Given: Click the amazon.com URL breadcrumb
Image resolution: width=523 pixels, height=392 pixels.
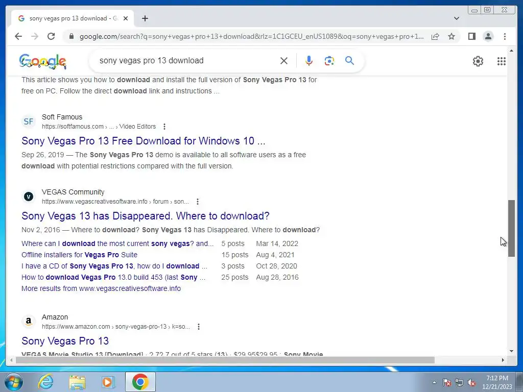Looking at the screenshot, I should [x=116, y=327].
